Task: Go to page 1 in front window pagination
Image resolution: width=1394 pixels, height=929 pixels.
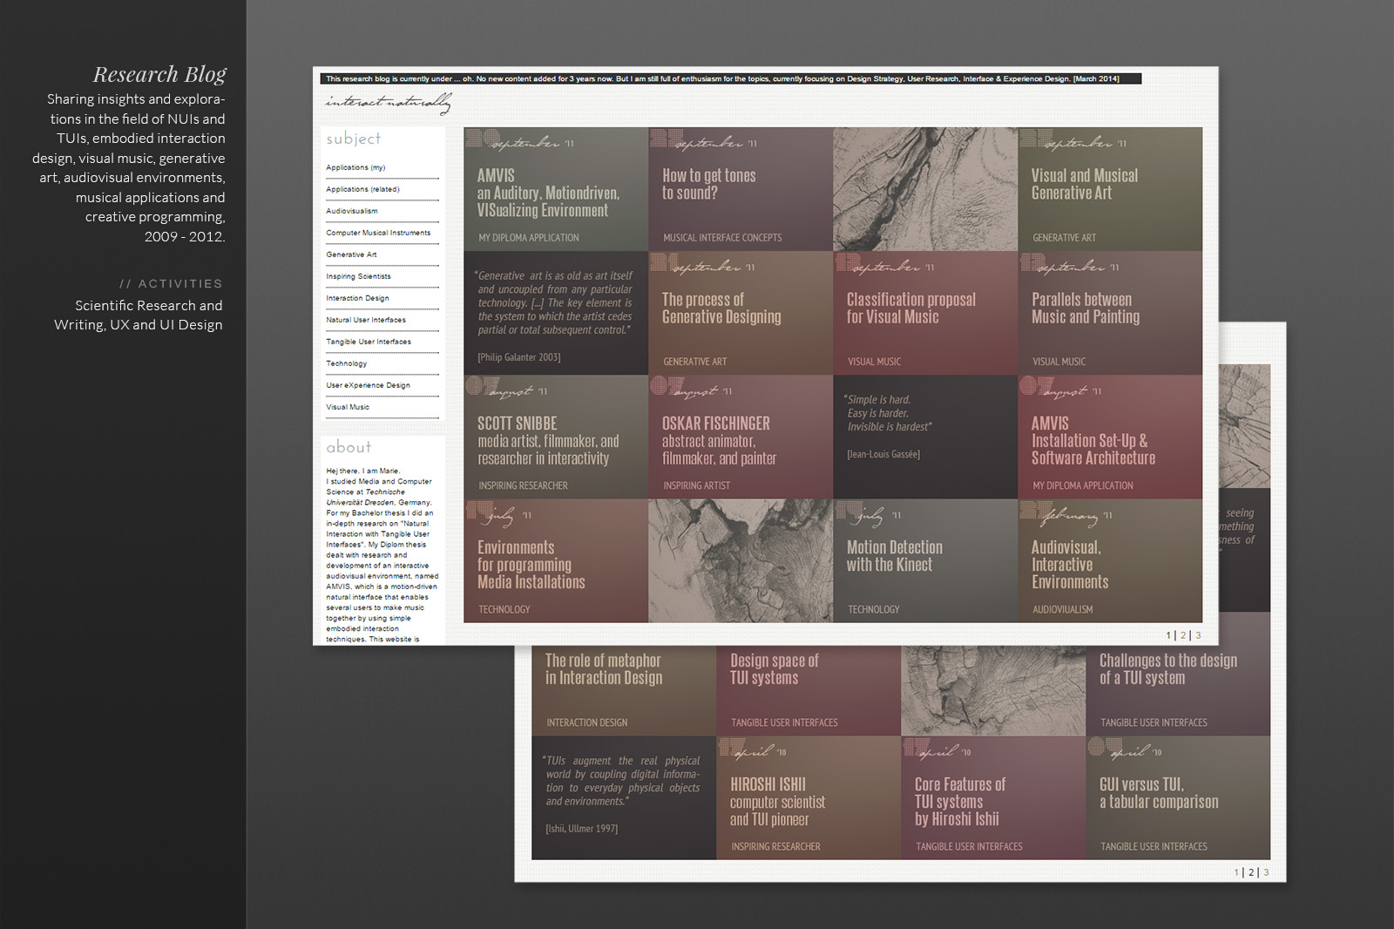Action: coord(1168,635)
